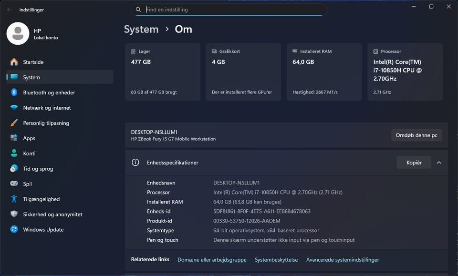Click the Grafikkort 4 GB card
Image resolution: width=458 pixels, height=276 pixels.
(x=243, y=72)
